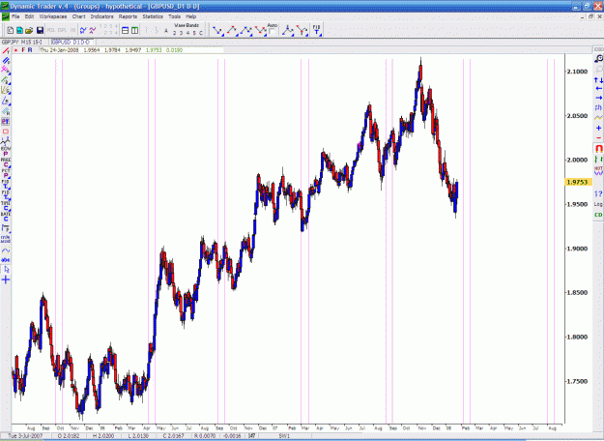
Task: Select the PRICE C tool
Action: pos(6,163)
